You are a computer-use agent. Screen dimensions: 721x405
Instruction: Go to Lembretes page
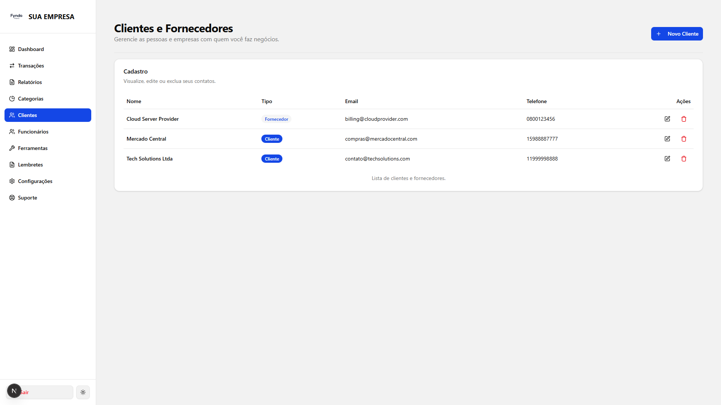(x=30, y=165)
